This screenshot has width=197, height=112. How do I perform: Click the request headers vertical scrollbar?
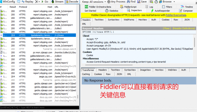tap(195, 42)
